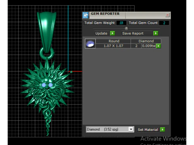Viewport: 194px width, 145px height.
Task: Click the Save Report button label
Action: coord(137,33)
